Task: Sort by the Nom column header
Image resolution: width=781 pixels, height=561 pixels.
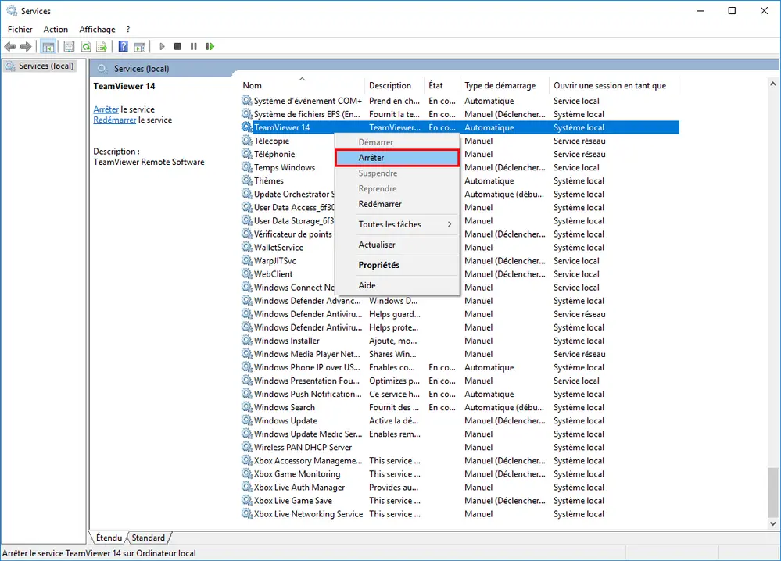Action: pos(302,85)
